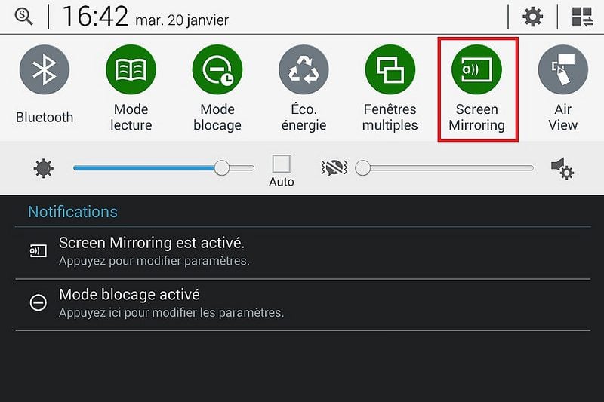
Task: Open quick settings grid panel icon
Action: coord(582,17)
